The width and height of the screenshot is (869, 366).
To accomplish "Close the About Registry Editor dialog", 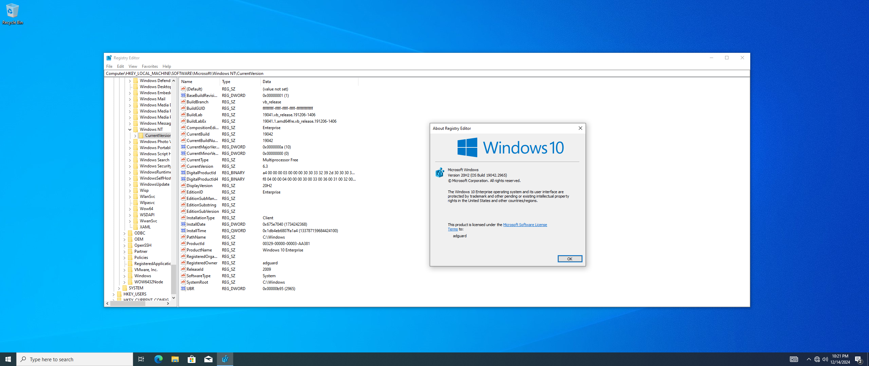I will click(580, 128).
